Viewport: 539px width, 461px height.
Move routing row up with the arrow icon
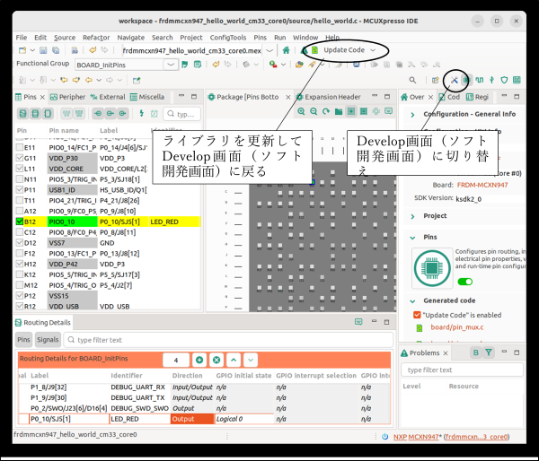[x=234, y=359]
